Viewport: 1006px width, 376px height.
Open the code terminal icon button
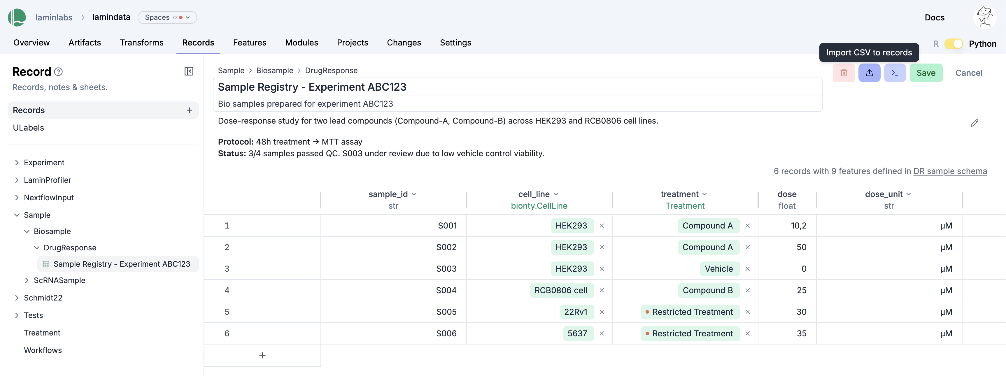click(x=895, y=73)
